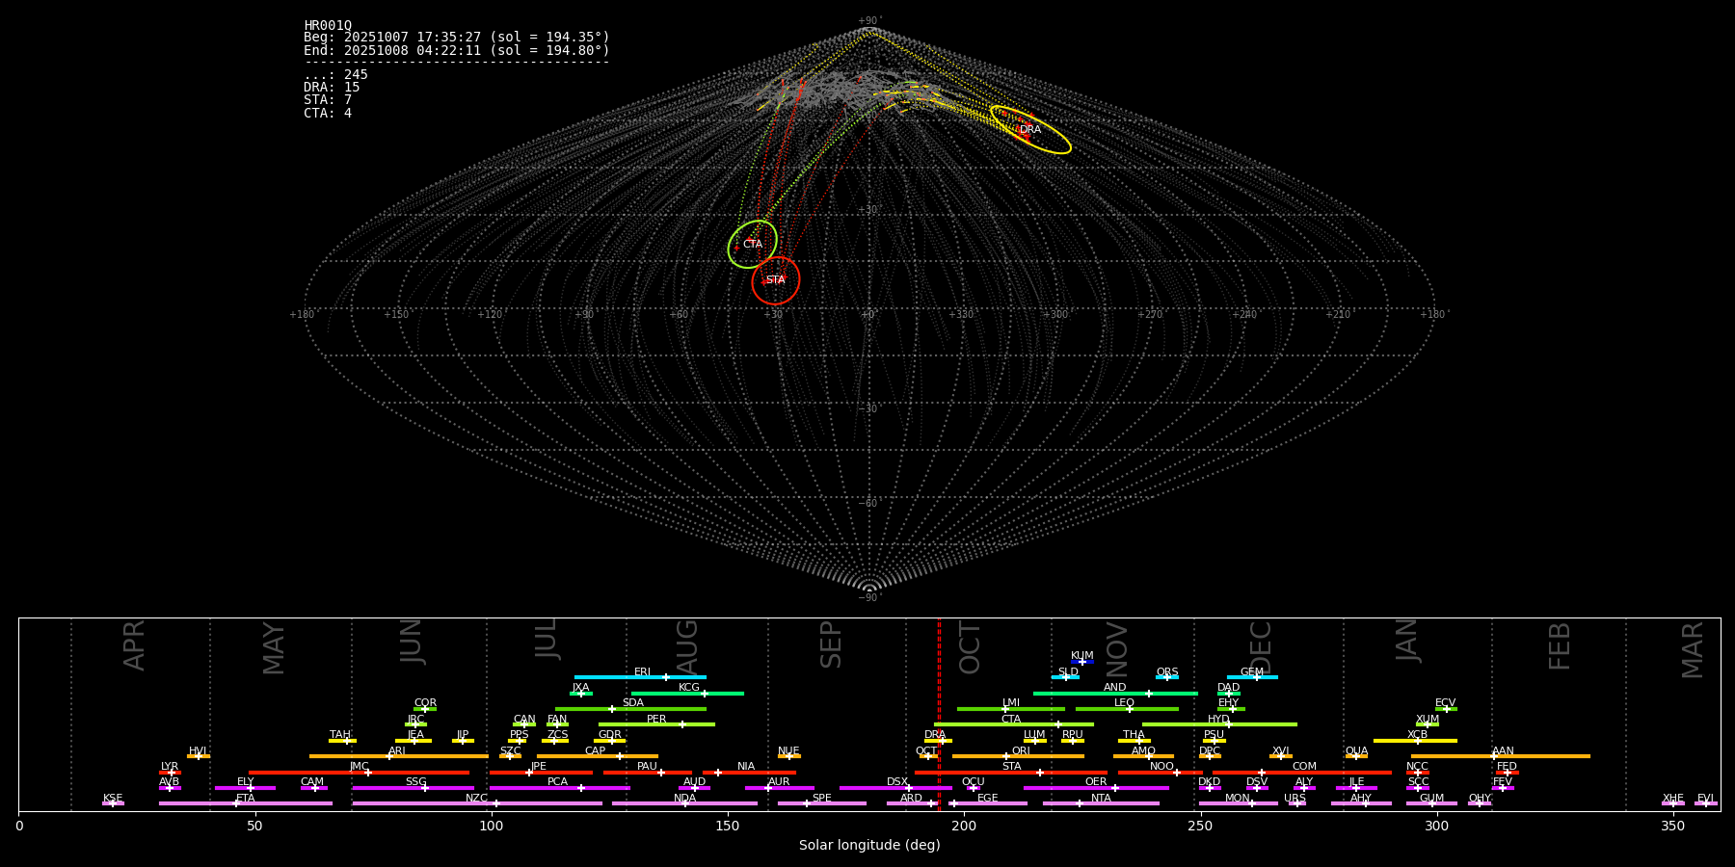The height and width of the screenshot is (867, 1735).
Task: Click the peak marker on the LYR bar
Action: pyautogui.click(x=172, y=773)
